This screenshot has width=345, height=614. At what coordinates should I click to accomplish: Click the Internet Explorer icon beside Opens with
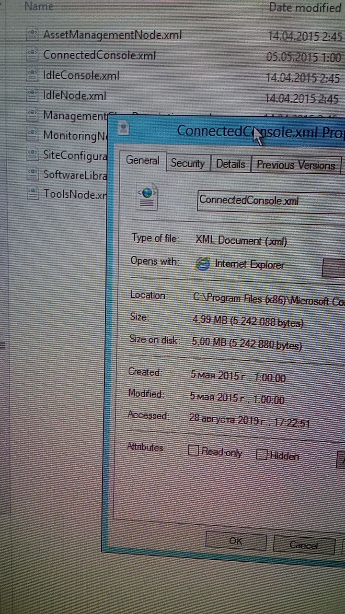(x=203, y=263)
